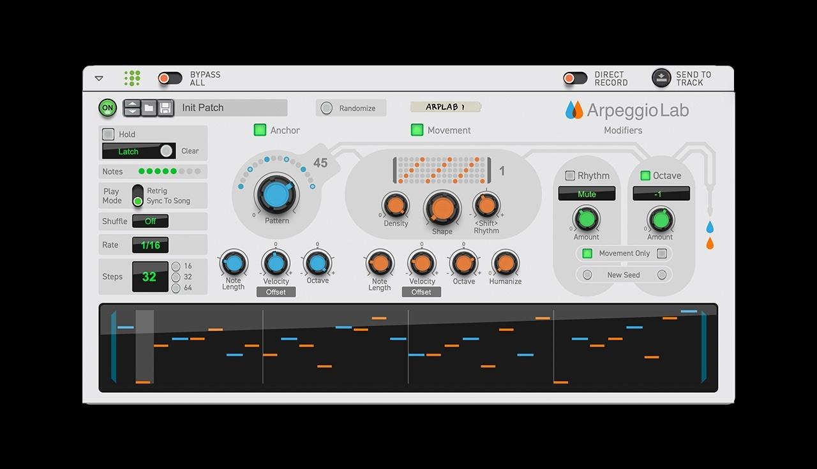Click the blue Pattern knob
The image size is (817, 469).
point(277,195)
